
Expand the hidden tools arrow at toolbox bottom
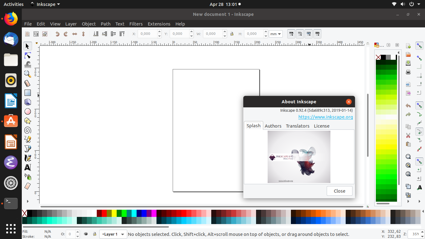coord(27,201)
